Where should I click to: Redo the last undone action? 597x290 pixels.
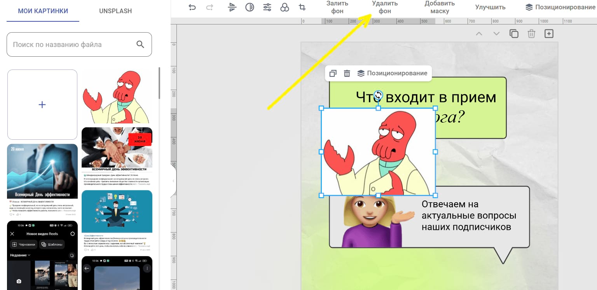pyautogui.click(x=209, y=7)
